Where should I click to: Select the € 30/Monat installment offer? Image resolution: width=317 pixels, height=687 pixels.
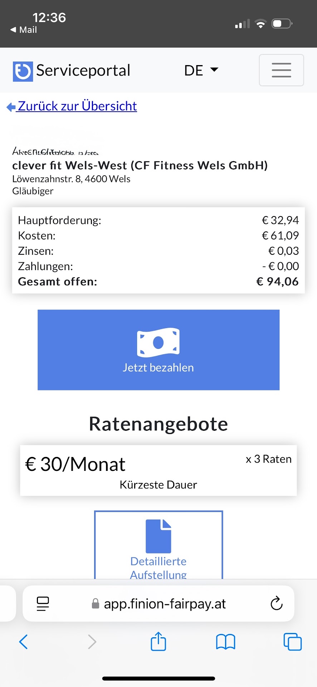[x=158, y=470]
